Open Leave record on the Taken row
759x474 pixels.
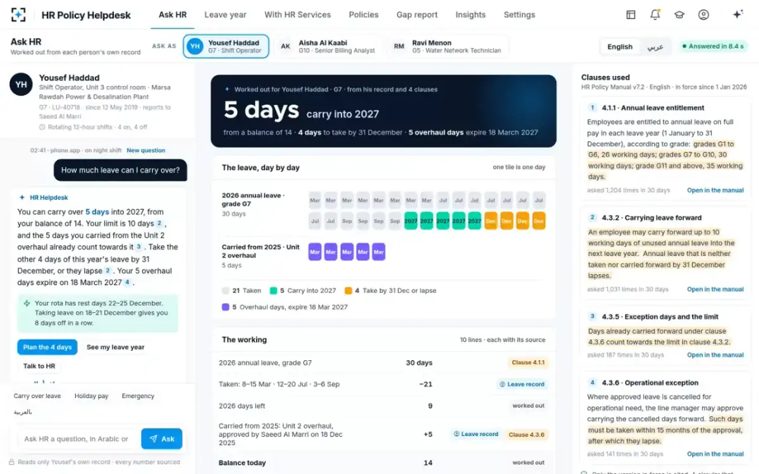click(x=522, y=384)
